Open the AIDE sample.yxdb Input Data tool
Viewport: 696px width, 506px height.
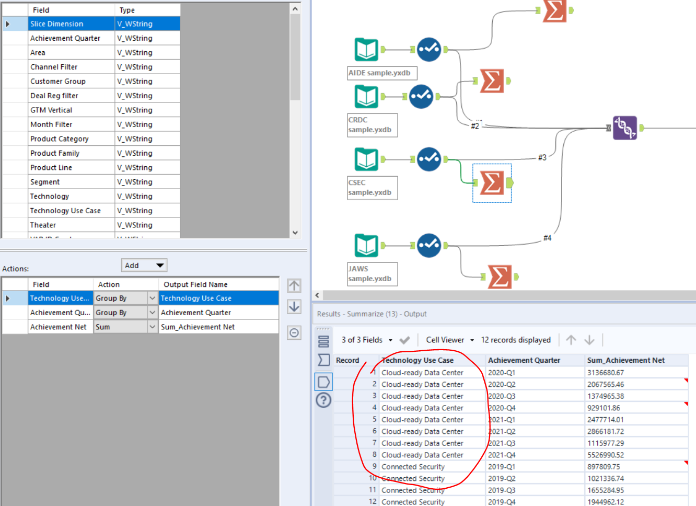coord(366,49)
